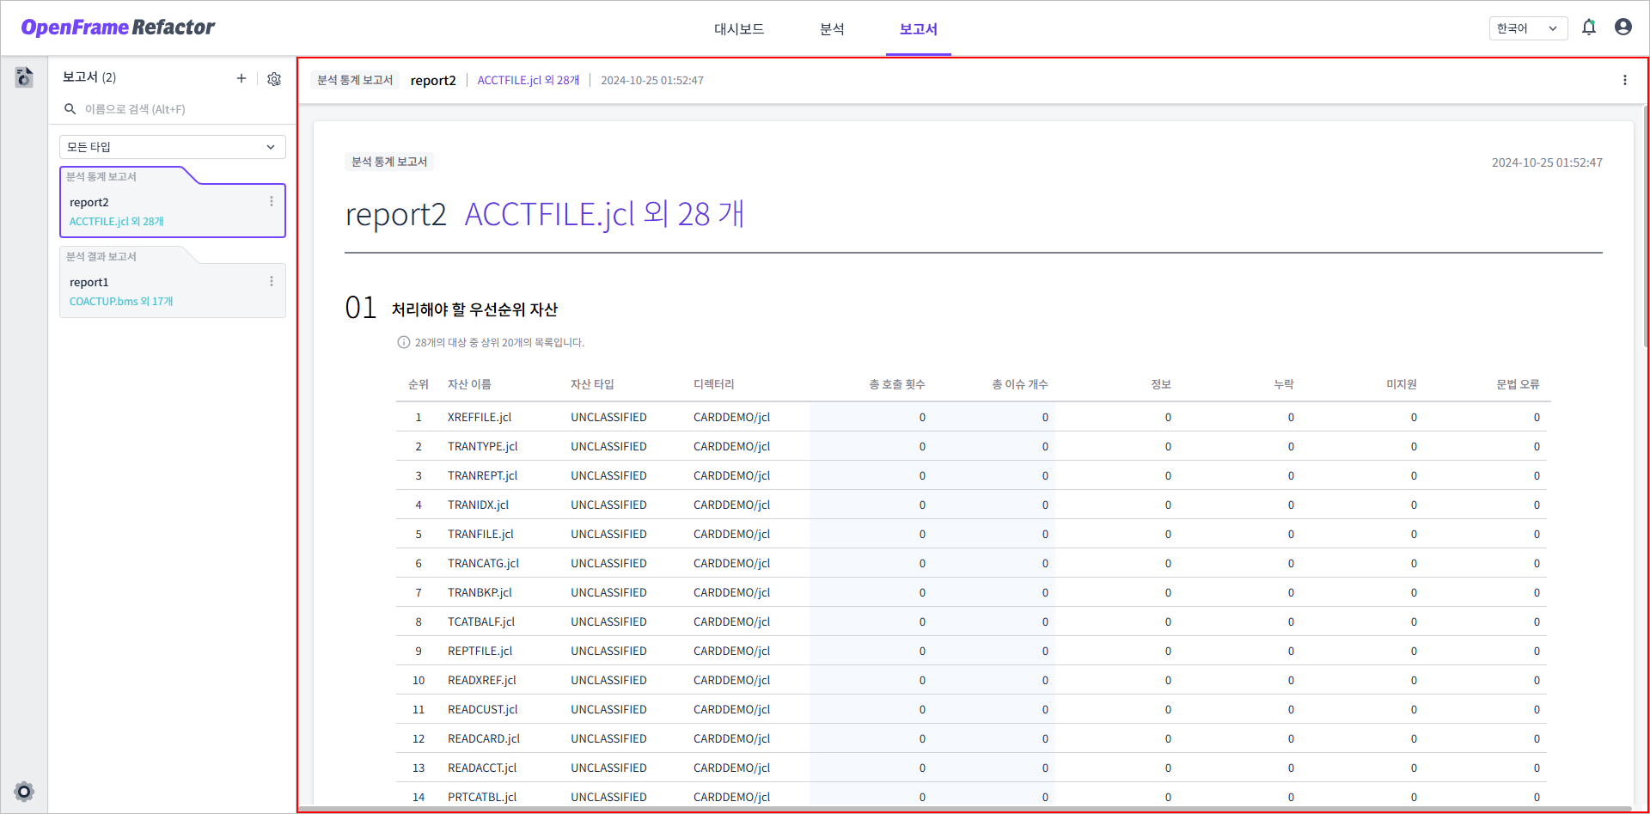1650x814 pixels.
Task: Select the 보고서 tab
Action: coord(918,29)
